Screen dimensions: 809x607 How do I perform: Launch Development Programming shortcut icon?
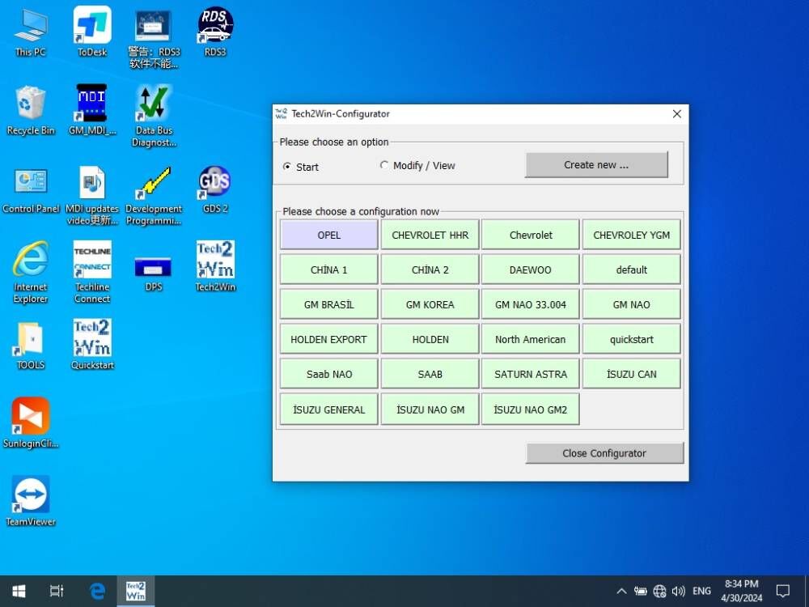coord(153,195)
